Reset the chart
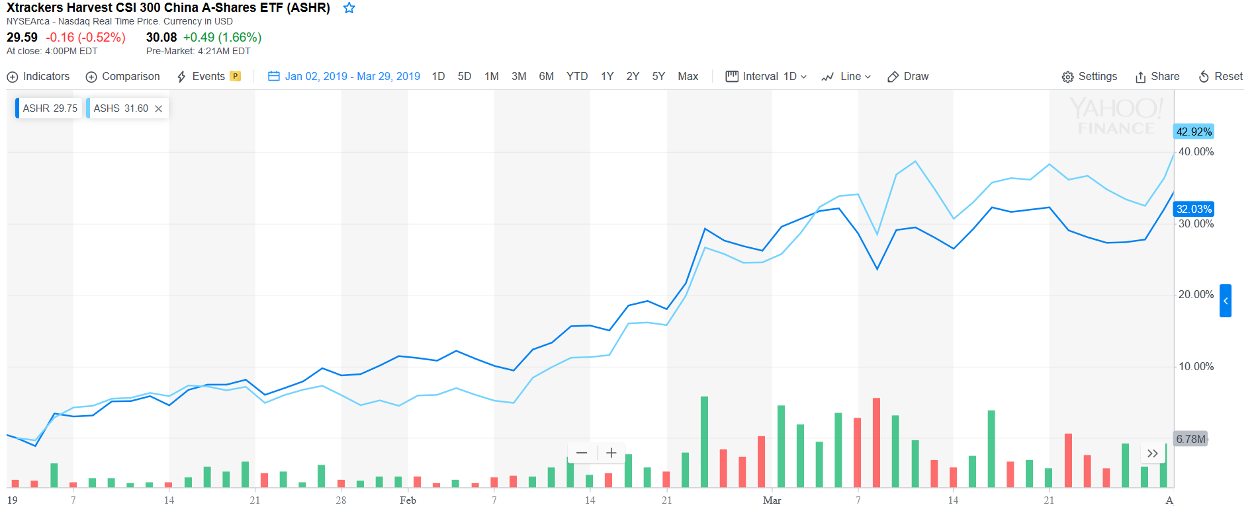This screenshot has width=1256, height=509. [x=1221, y=77]
